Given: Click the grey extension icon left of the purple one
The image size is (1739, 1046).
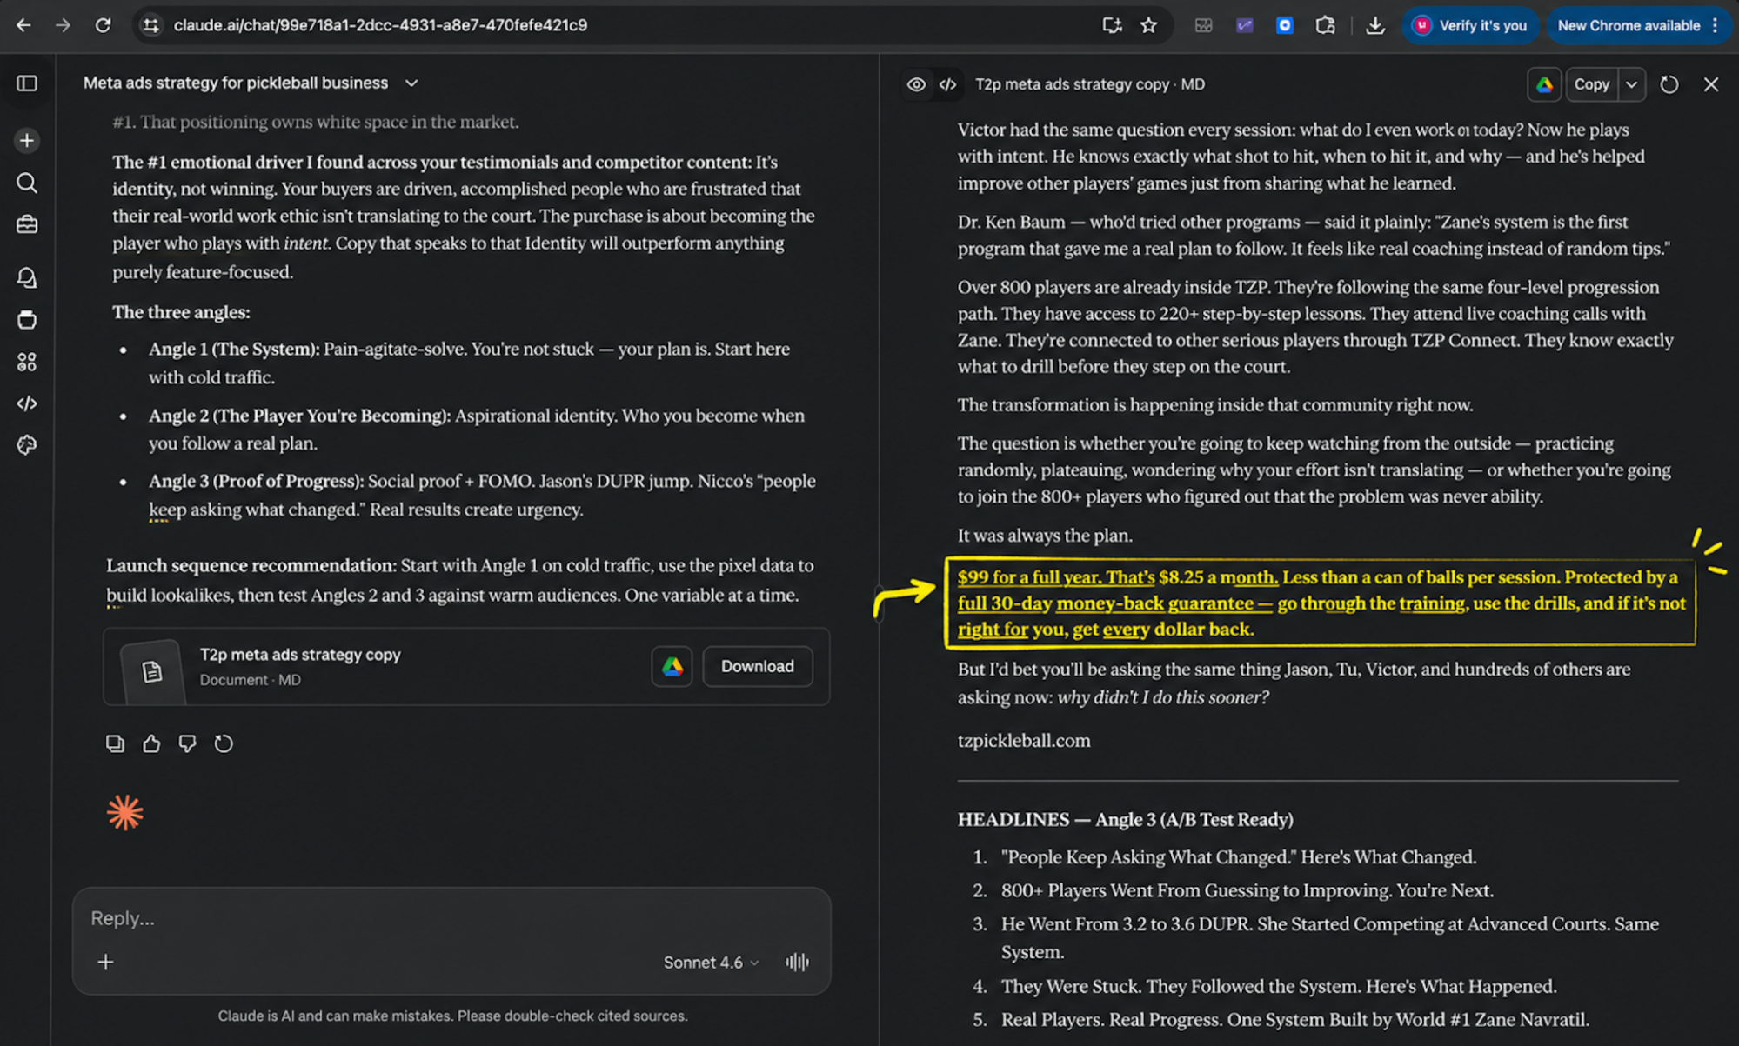Looking at the screenshot, I should point(1204,25).
